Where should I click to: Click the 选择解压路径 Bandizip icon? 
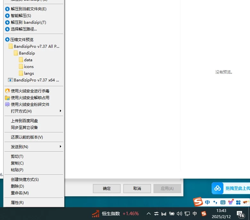(x=7, y=29)
